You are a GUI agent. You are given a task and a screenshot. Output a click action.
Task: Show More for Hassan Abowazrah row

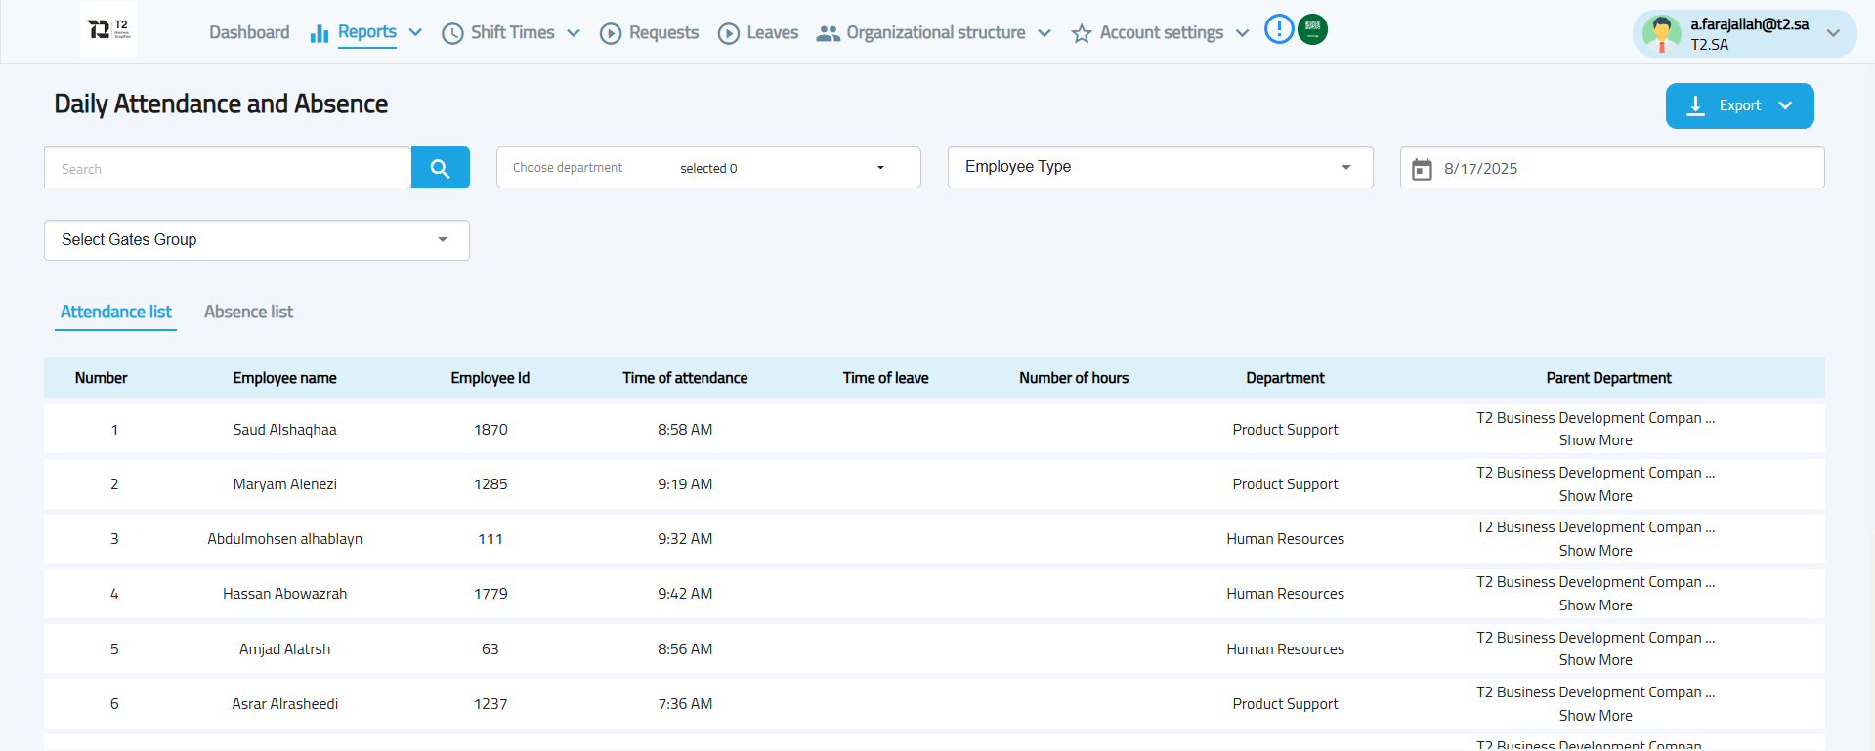point(1596,605)
